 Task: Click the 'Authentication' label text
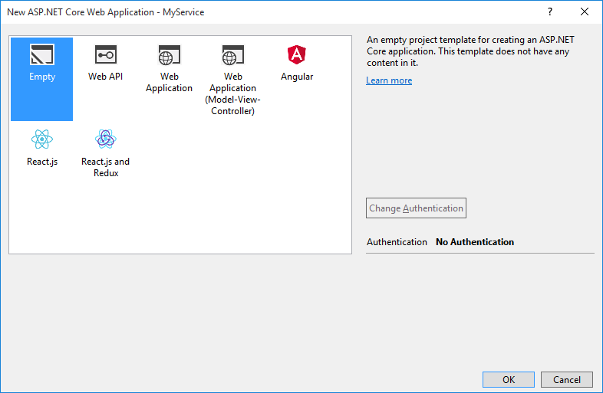397,242
